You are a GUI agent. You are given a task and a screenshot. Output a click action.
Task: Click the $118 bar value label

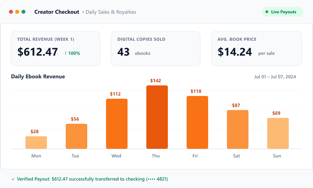[x=196, y=91]
